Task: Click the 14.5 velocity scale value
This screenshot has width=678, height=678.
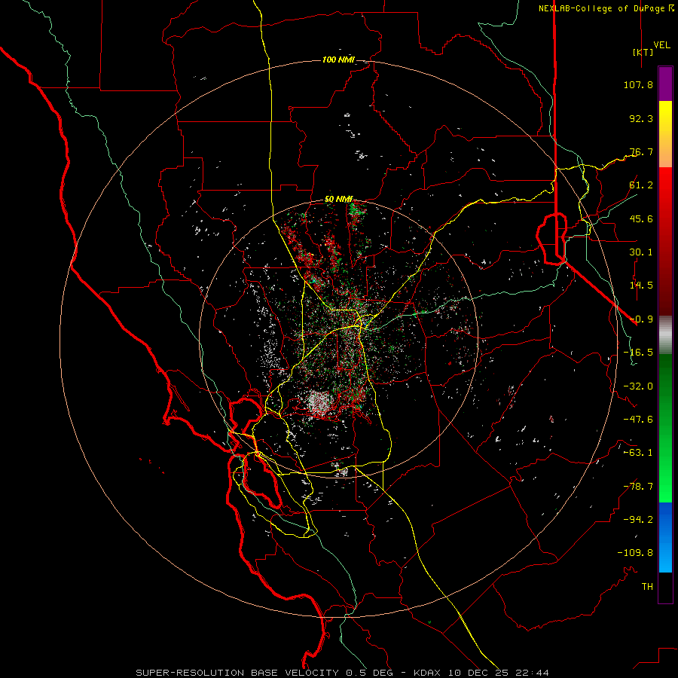Action: (641, 286)
